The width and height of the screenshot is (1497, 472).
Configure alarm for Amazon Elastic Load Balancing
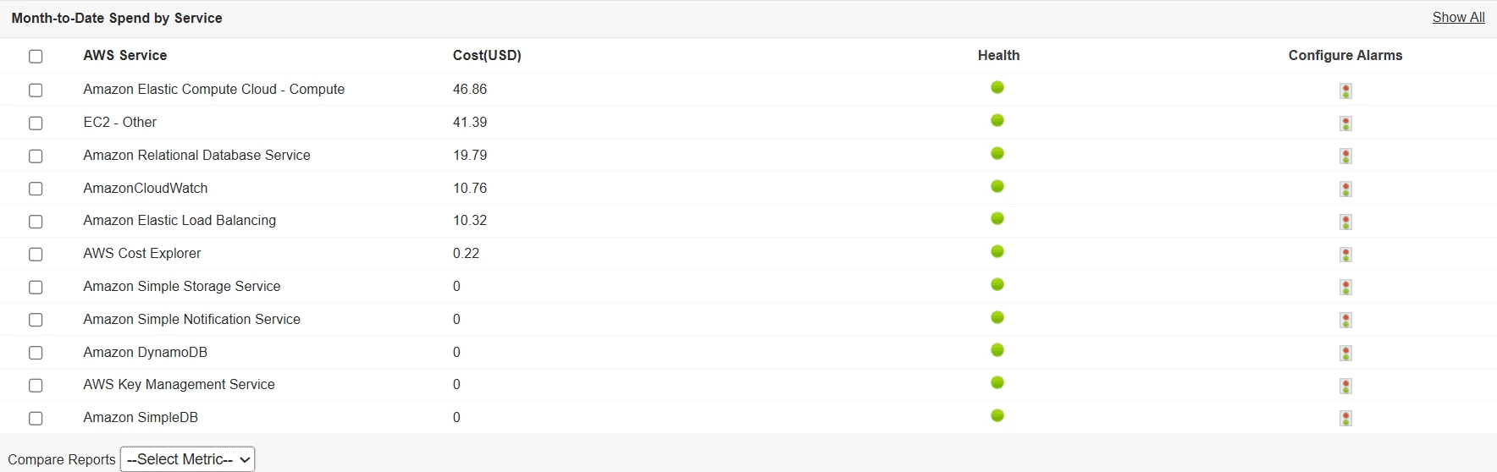point(1345,222)
